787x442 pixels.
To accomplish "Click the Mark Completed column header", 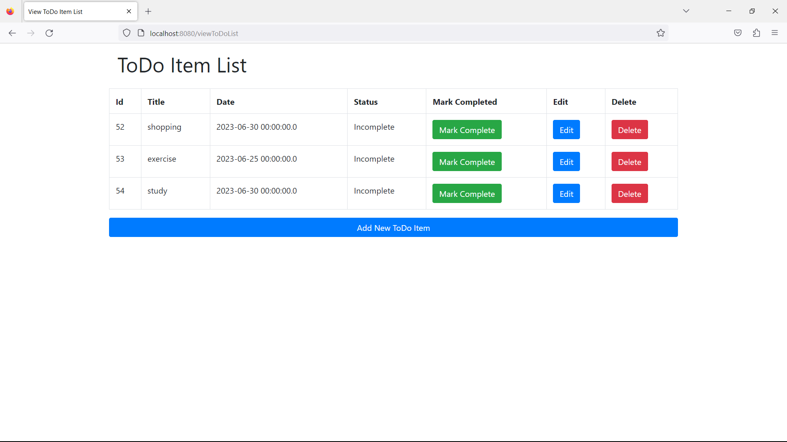I will pyautogui.click(x=486, y=101).
